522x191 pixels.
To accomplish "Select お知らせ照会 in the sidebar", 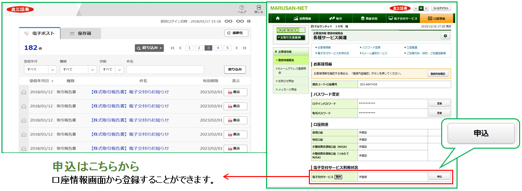I will click(x=291, y=81).
